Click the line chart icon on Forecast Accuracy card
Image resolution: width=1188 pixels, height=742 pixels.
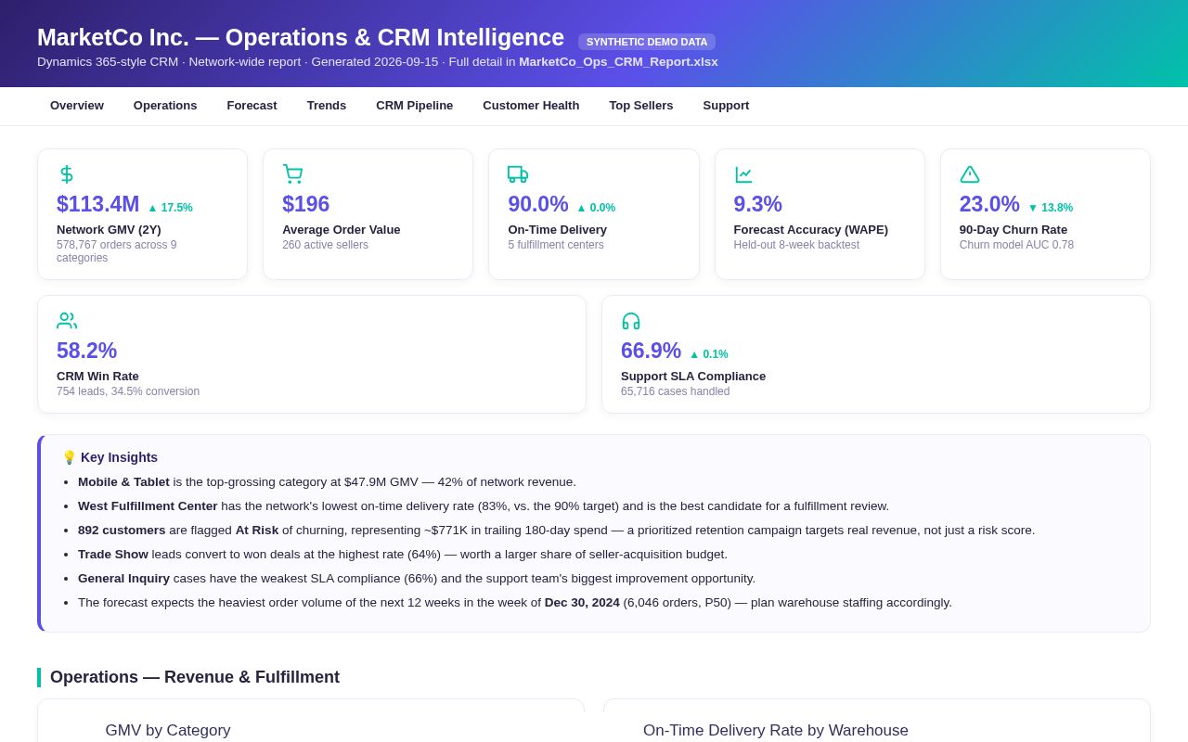743,174
